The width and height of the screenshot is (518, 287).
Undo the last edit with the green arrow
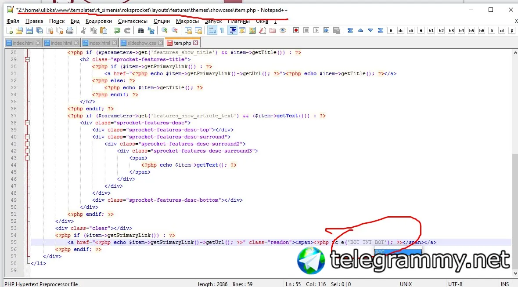117,30
